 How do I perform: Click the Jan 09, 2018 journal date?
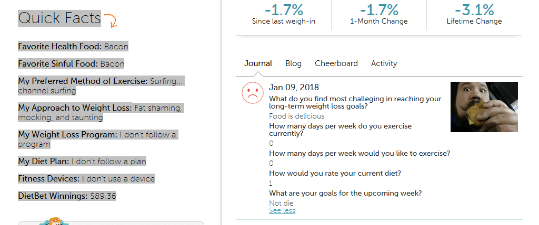(294, 87)
